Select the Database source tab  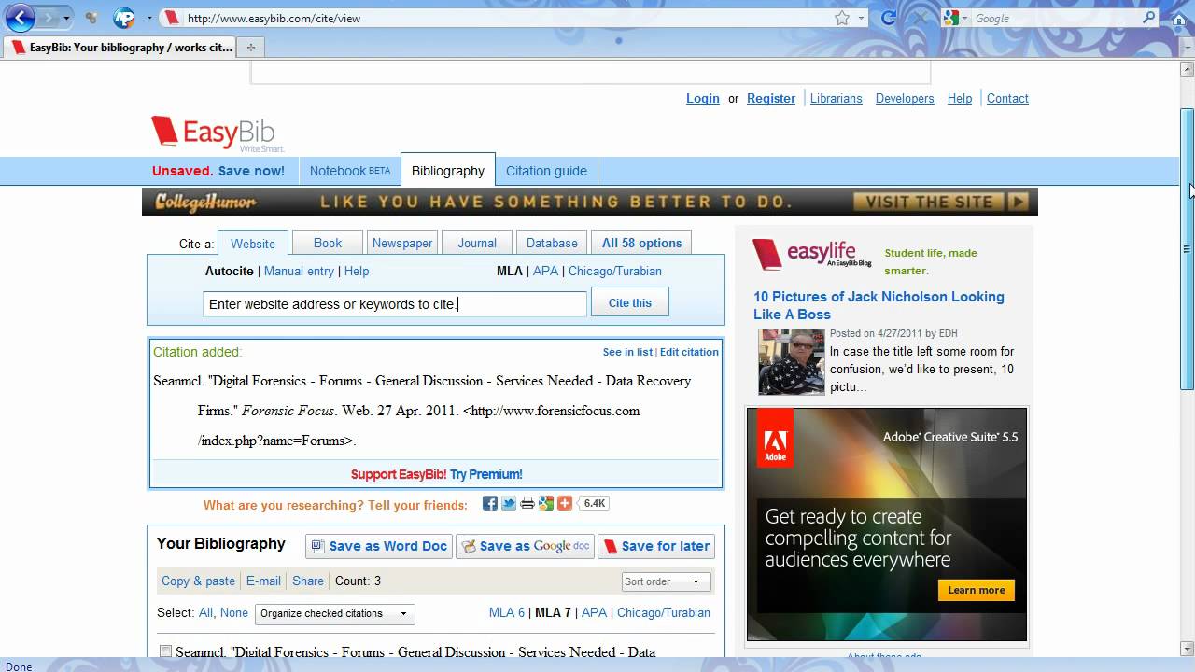tap(552, 243)
